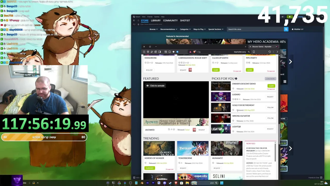
Task: Open Steam COMMUNITY tab
Action: point(170,20)
